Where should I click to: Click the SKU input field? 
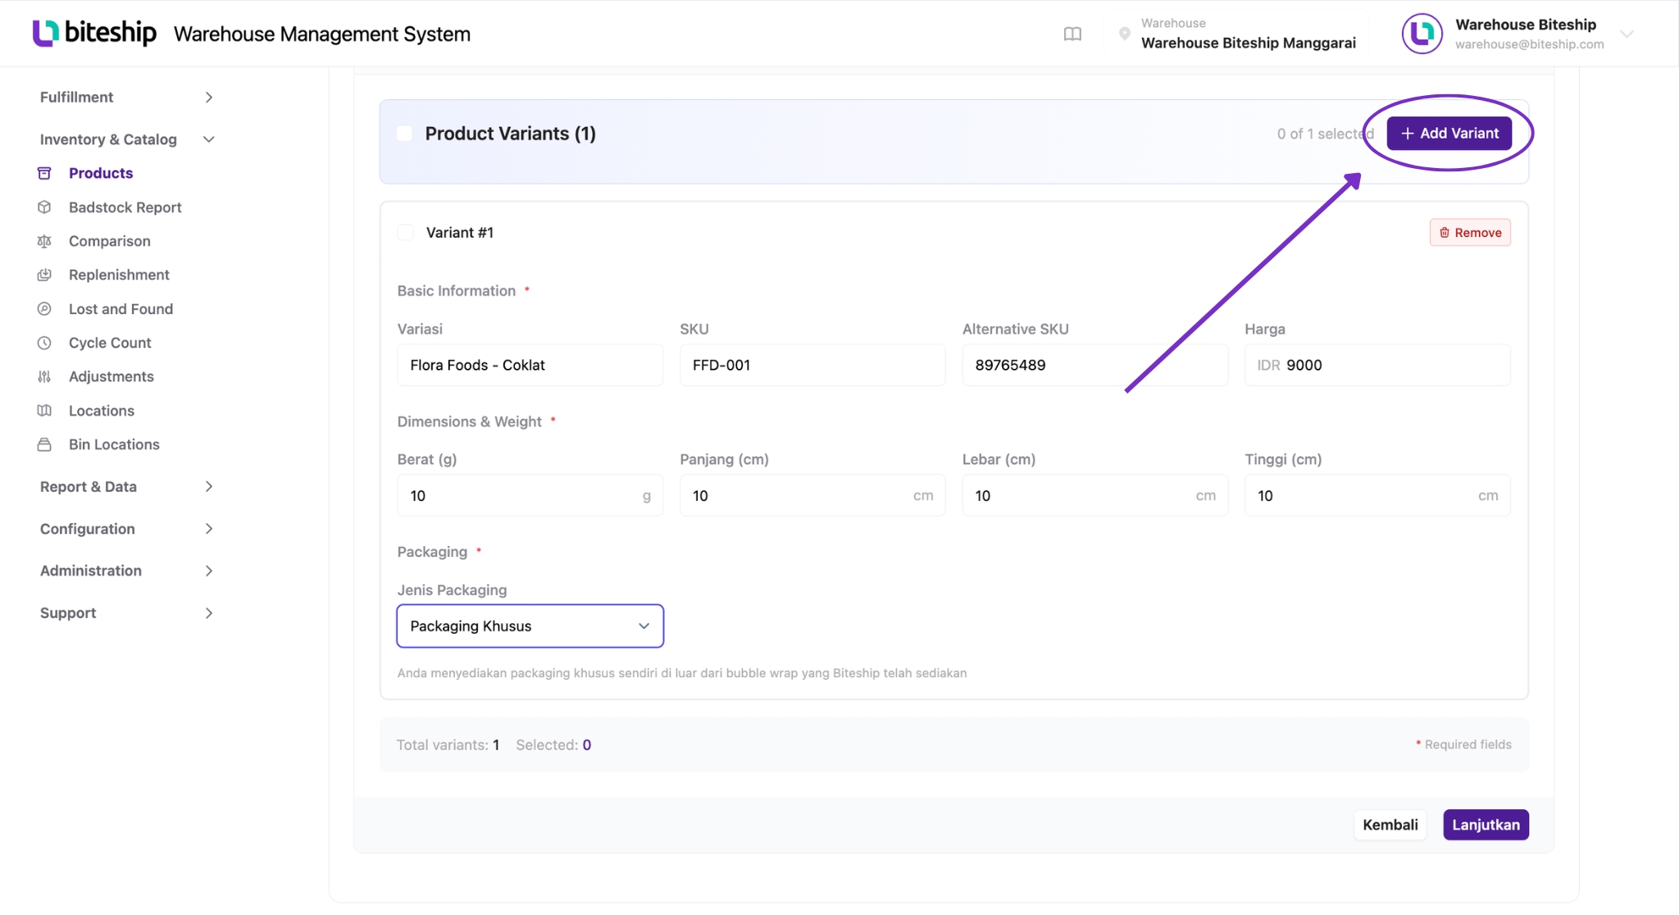click(x=812, y=365)
